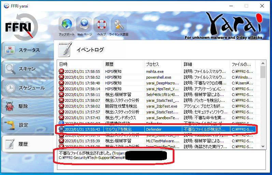Click the スケジュール clock icon
This screenshot has height=175, width=272.
click(10, 88)
